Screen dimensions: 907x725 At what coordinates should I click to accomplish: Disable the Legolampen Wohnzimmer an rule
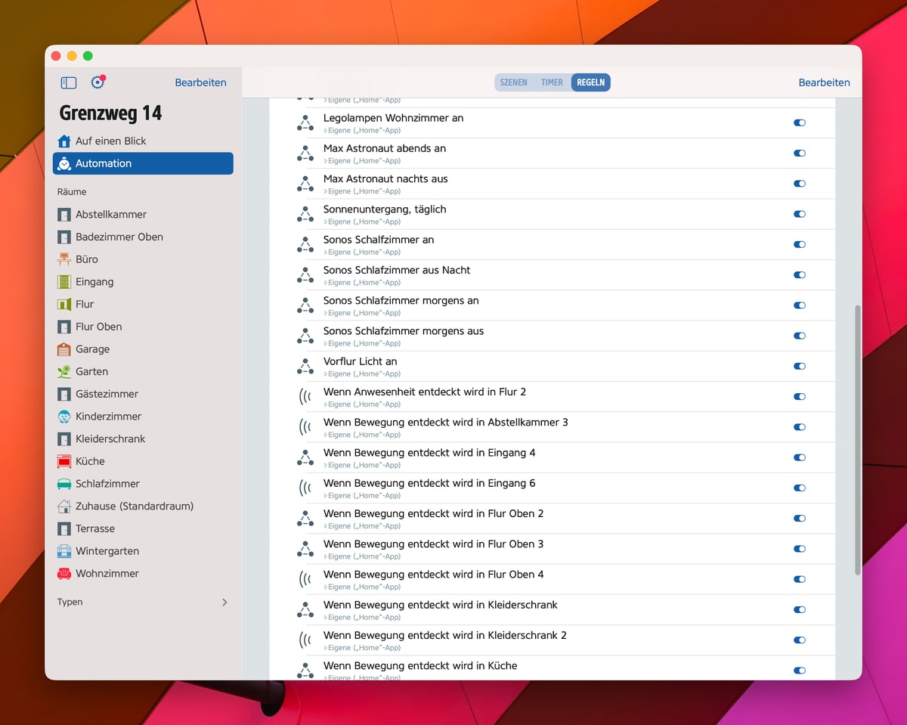799,122
